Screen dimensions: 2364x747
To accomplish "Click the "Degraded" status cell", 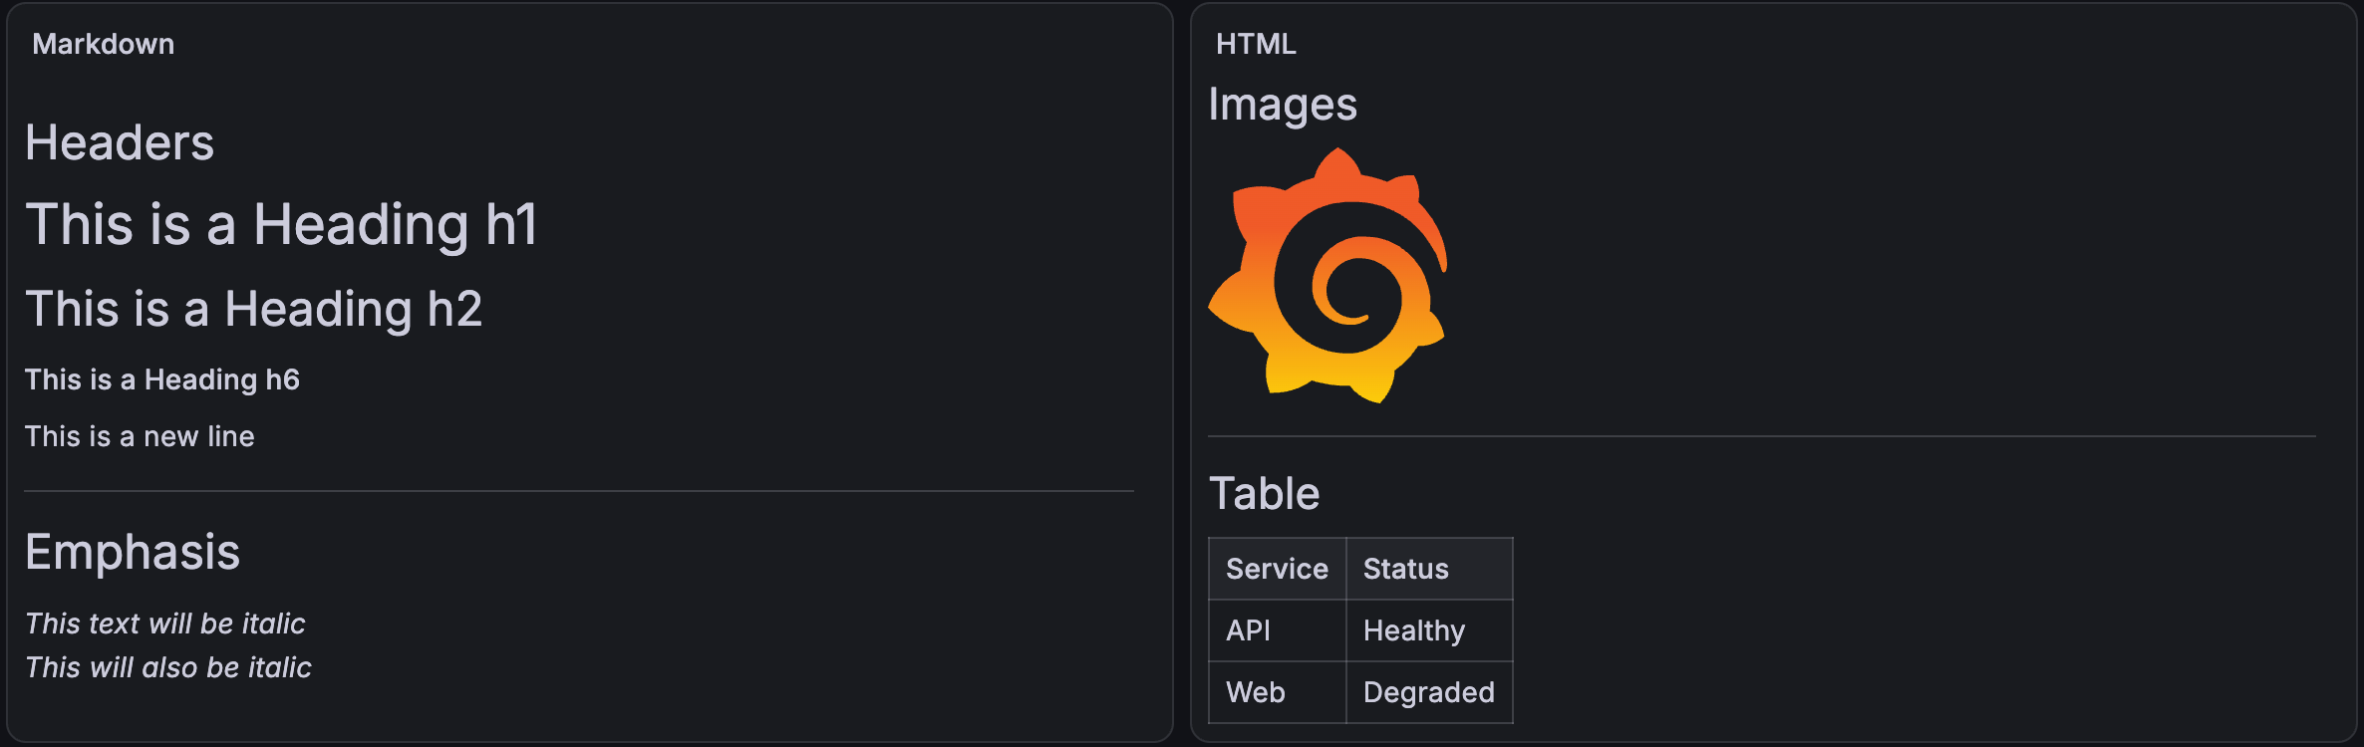I will coord(1429,692).
